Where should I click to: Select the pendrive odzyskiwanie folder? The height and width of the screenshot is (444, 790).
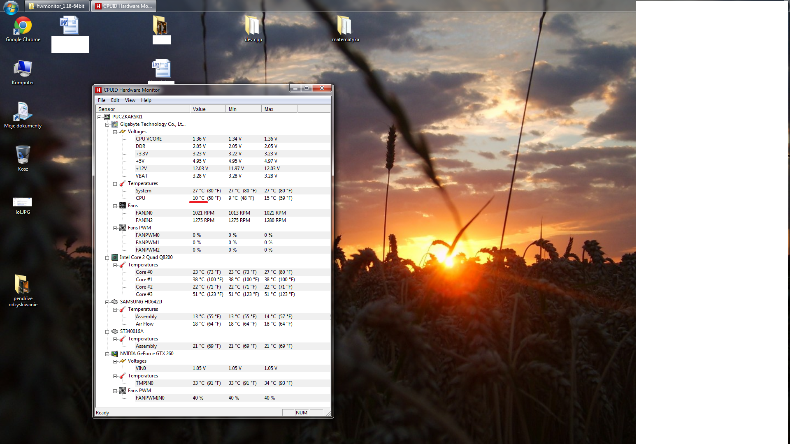[23, 290]
